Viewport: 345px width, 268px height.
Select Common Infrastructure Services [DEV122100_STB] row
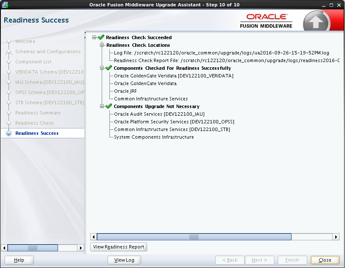[172, 129]
